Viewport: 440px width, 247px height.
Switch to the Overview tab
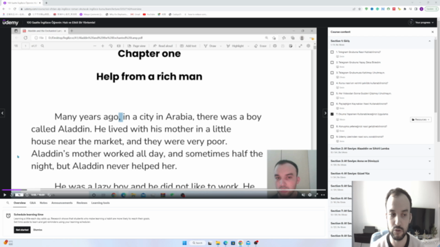point(20,203)
